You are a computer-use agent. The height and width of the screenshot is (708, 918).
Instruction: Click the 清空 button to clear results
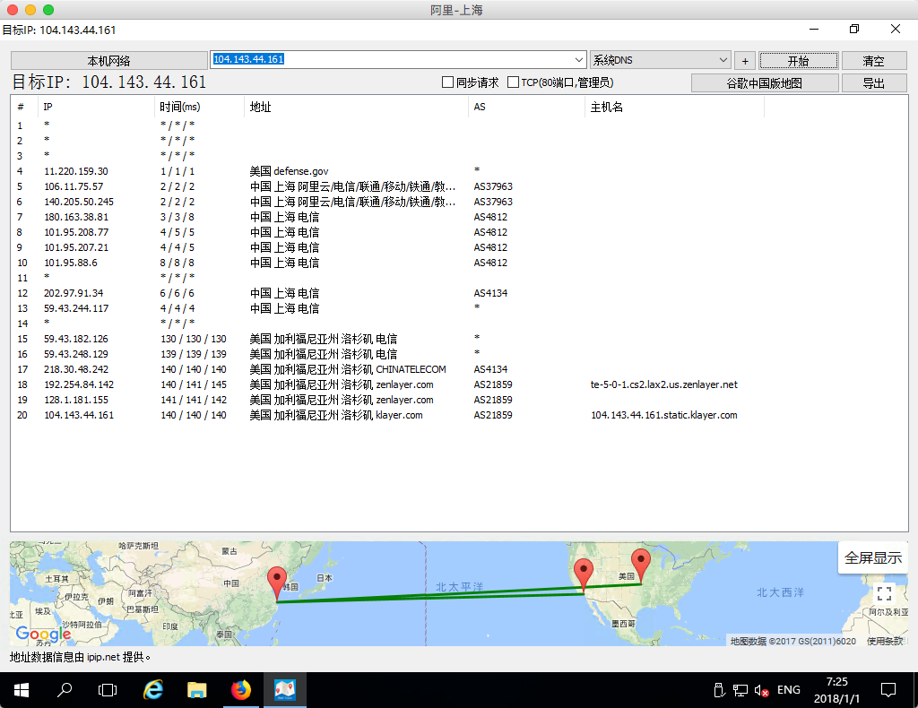(x=873, y=61)
